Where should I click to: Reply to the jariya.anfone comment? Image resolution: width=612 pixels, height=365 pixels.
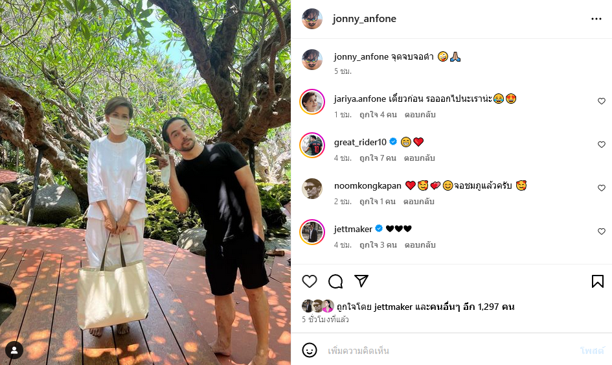(420, 115)
